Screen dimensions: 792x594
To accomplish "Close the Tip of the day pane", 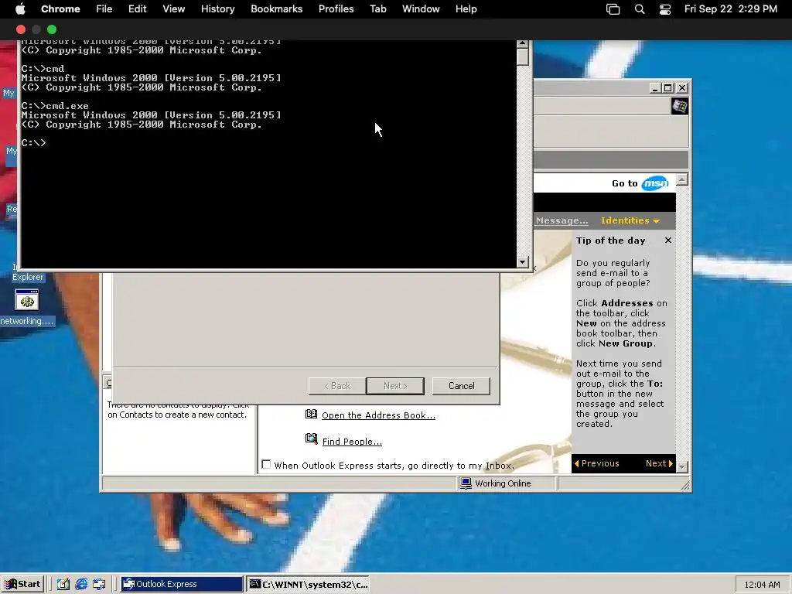I will [x=667, y=241].
